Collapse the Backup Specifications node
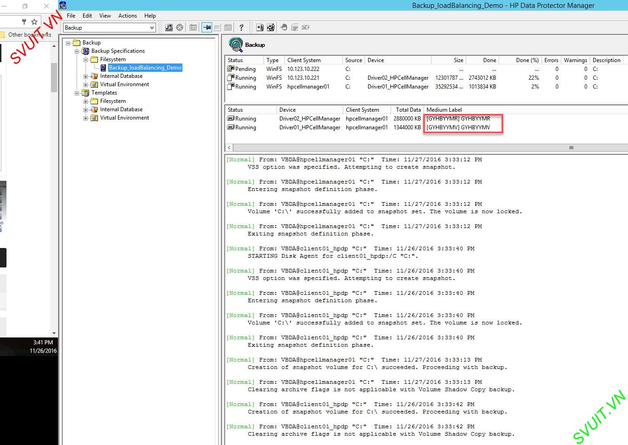The height and width of the screenshot is (445, 628). coord(77,51)
